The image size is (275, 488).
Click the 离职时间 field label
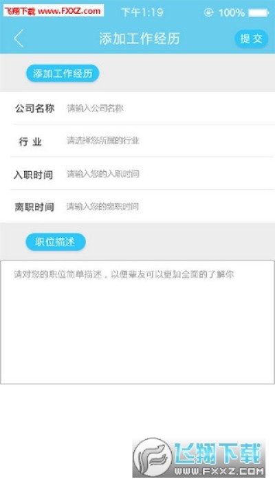point(34,207)
